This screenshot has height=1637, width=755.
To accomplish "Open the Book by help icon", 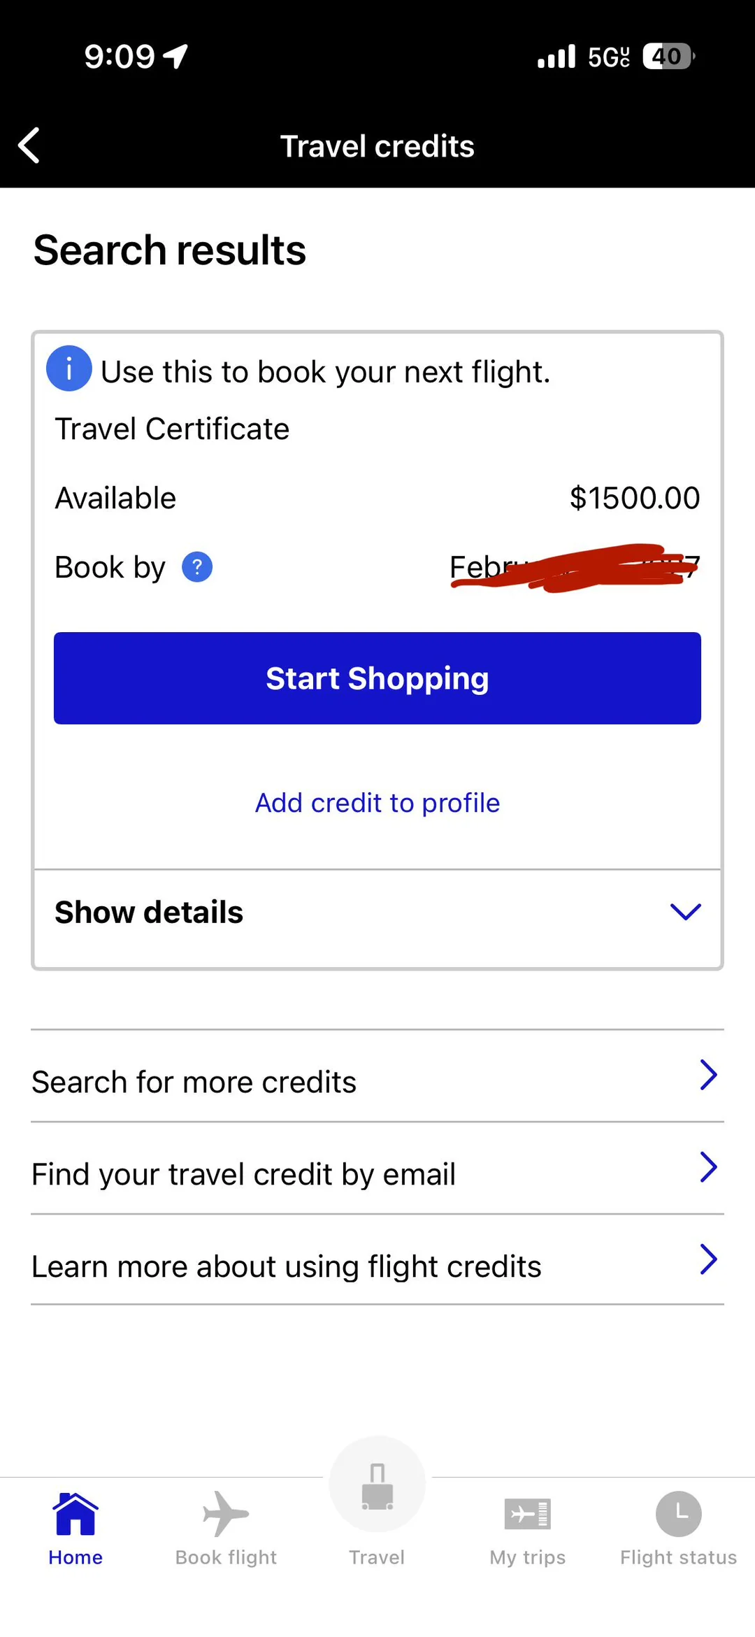I will point(197,567).
